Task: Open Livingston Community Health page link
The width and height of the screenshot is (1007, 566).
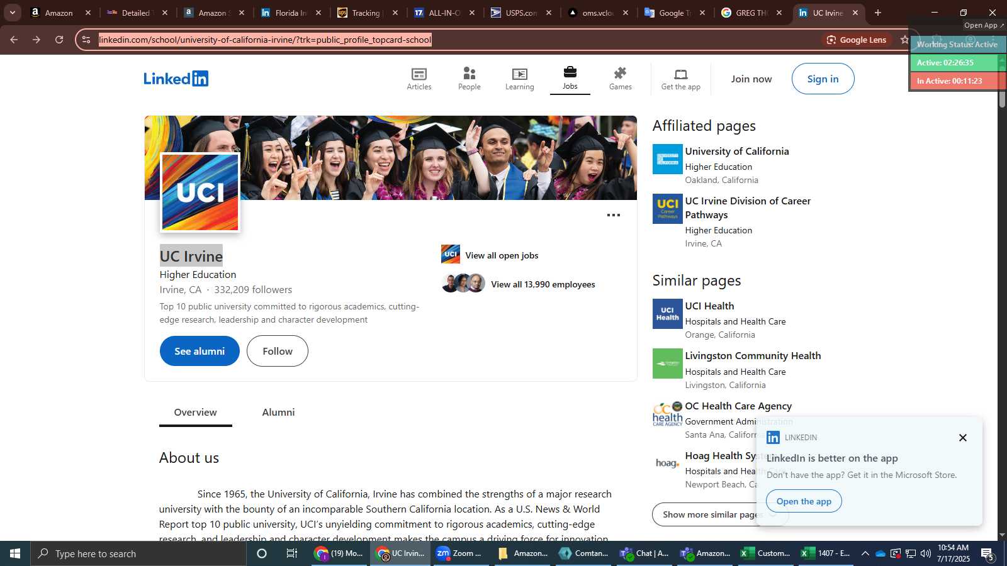Action: click(753, 355)
